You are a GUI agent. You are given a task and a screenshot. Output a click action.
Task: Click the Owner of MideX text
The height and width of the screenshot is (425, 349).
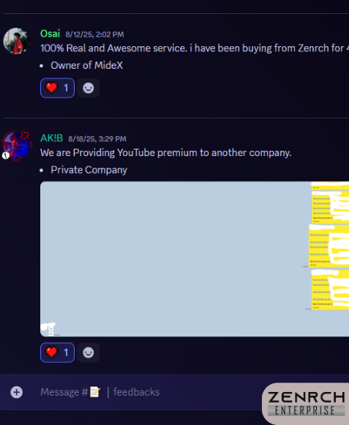[x=87, y=65]
